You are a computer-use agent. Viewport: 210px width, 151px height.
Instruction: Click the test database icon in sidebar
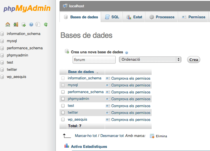pyautogui.click(x=2, y=62)
